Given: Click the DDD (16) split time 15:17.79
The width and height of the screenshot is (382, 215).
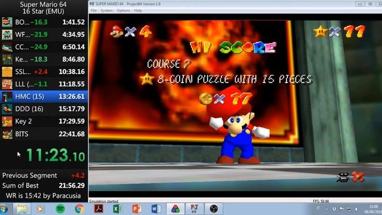Looking at the screenshot, I should [x=72, y=109].
